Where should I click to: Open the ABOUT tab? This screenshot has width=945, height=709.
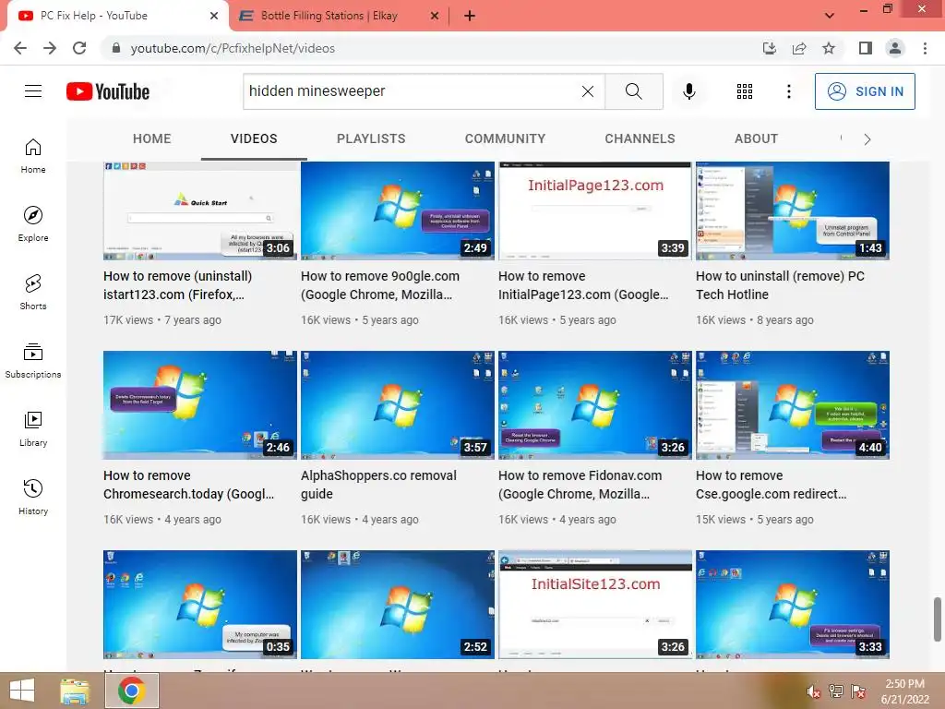point(757,138)
